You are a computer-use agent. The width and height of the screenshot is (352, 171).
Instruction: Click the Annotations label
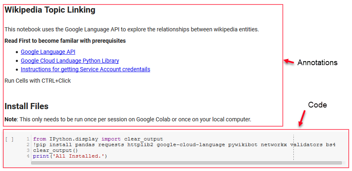click(x=317, y=63)
